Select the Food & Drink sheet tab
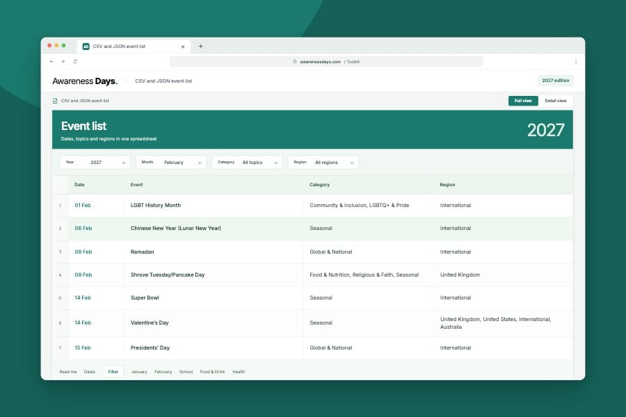The width and height of the screenshot is (626, 417). click(x=212, y=372)
